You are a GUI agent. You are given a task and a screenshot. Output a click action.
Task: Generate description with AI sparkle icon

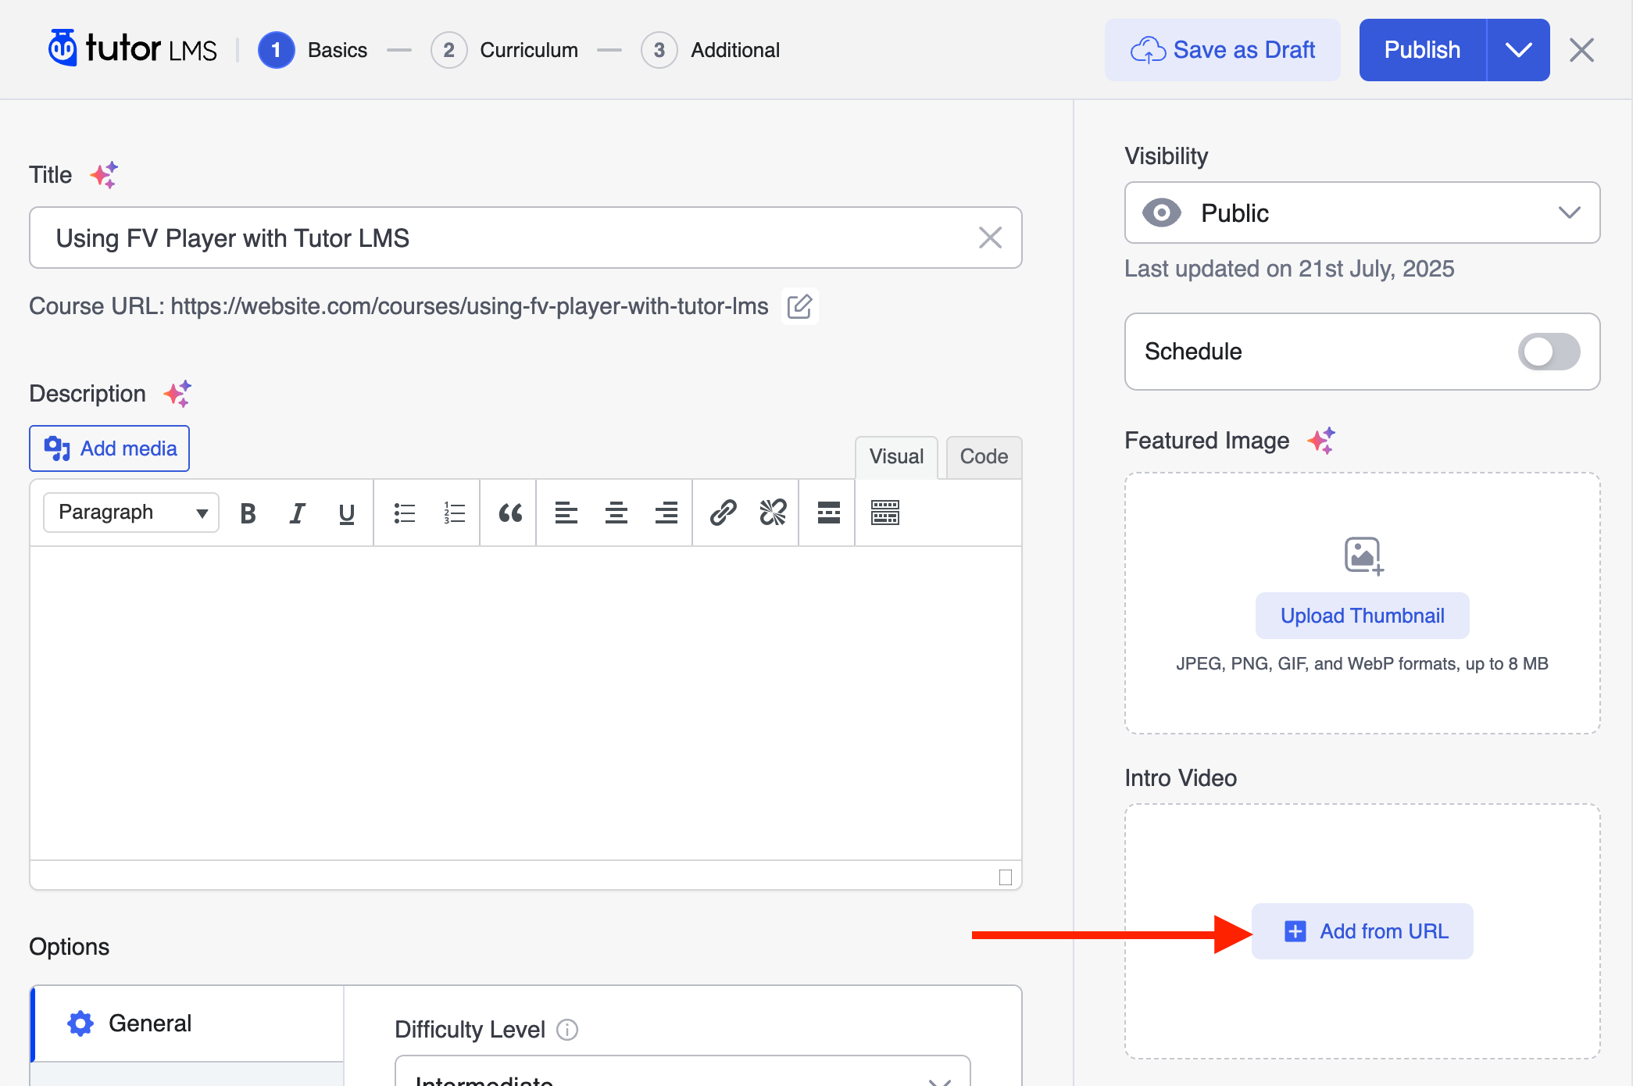[x=178, y=394]
